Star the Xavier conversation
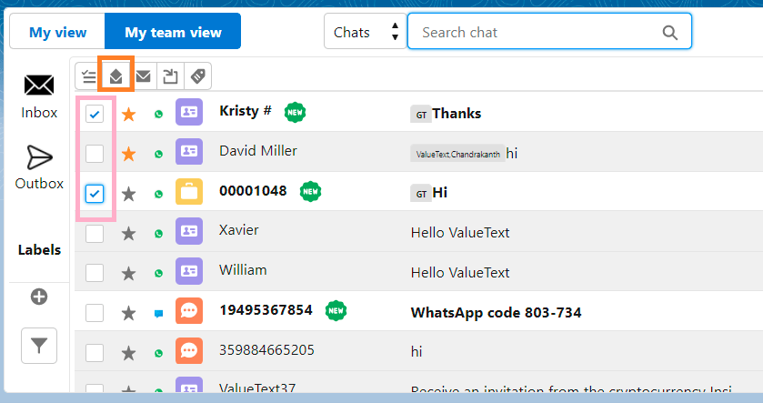 [129, 234]
